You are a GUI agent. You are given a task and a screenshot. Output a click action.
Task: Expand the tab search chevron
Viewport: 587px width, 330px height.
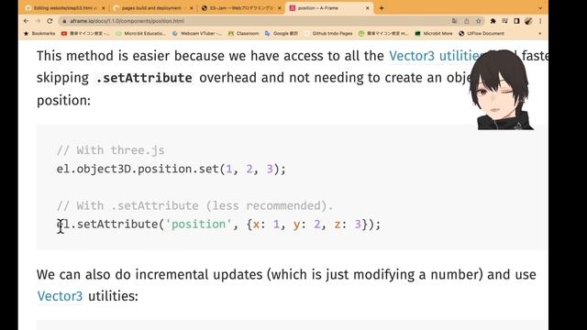(x=540, y=8)
